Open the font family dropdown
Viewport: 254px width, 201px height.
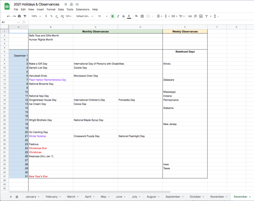coord(85,16)
